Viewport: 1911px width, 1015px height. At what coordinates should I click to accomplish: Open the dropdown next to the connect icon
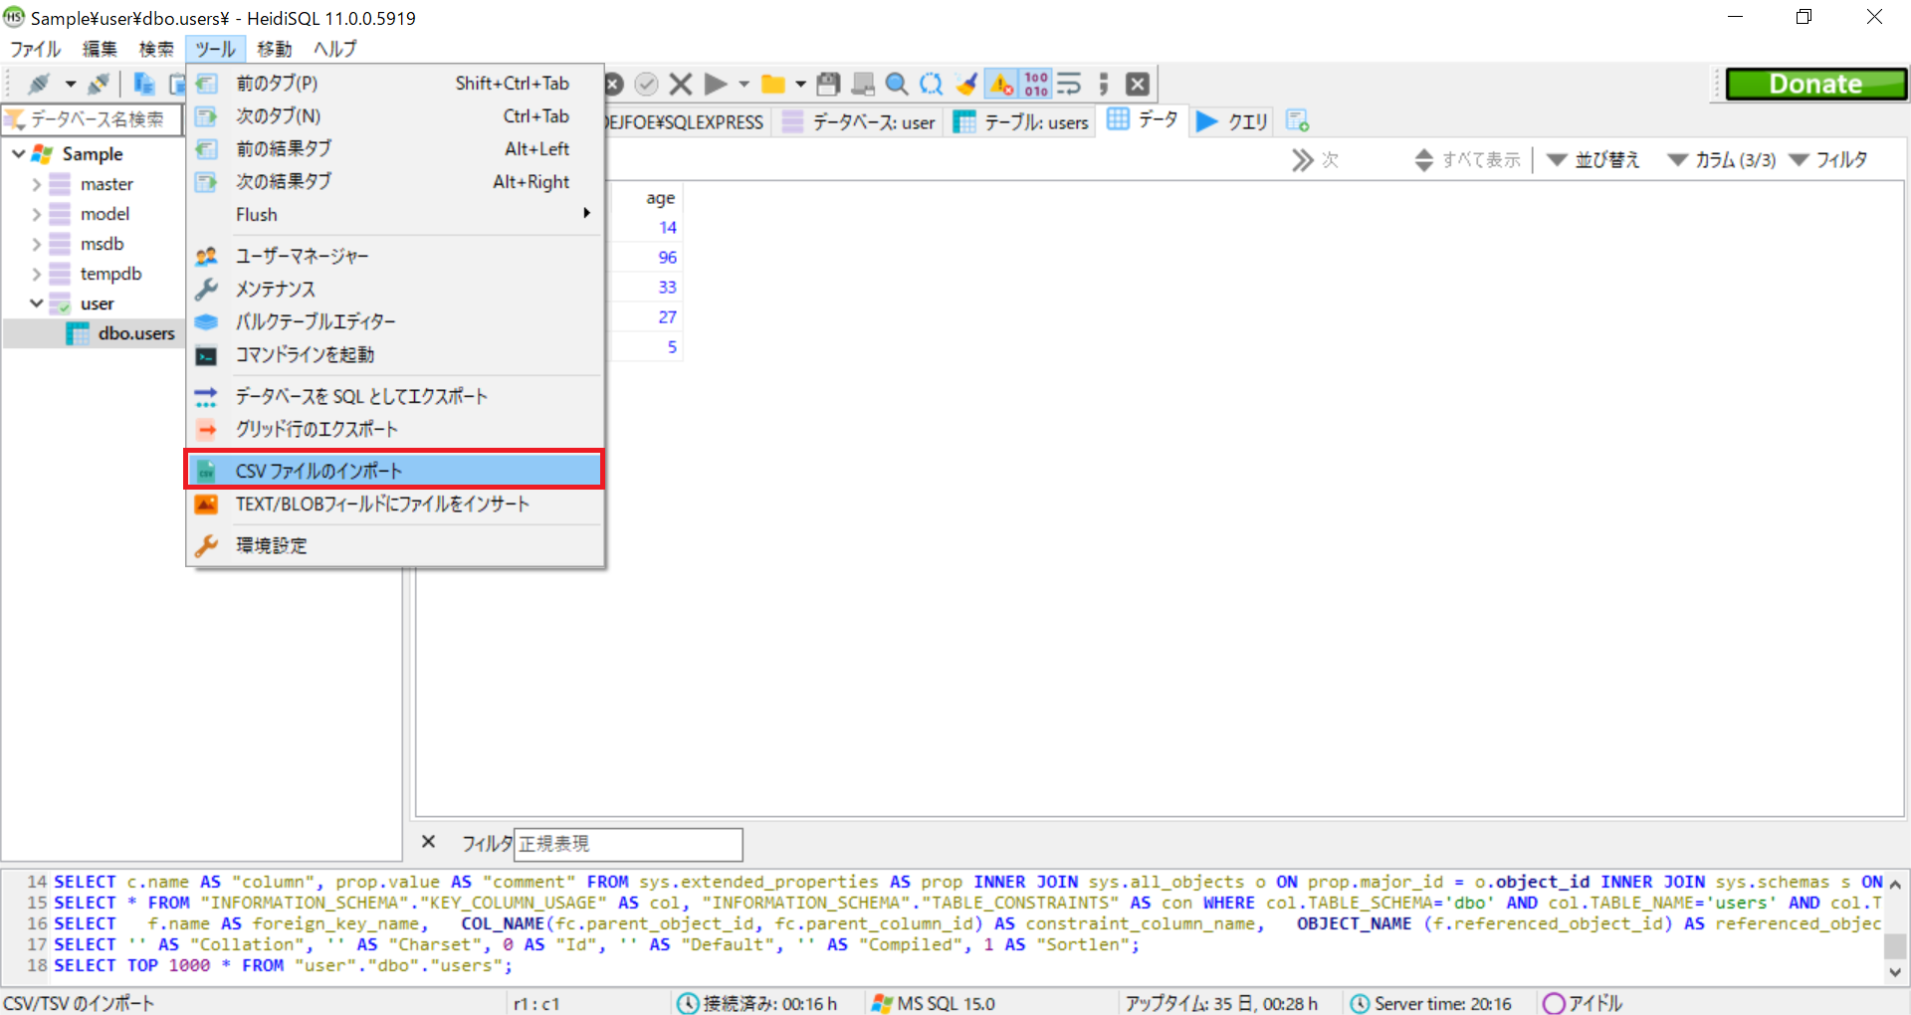(70, 84)
